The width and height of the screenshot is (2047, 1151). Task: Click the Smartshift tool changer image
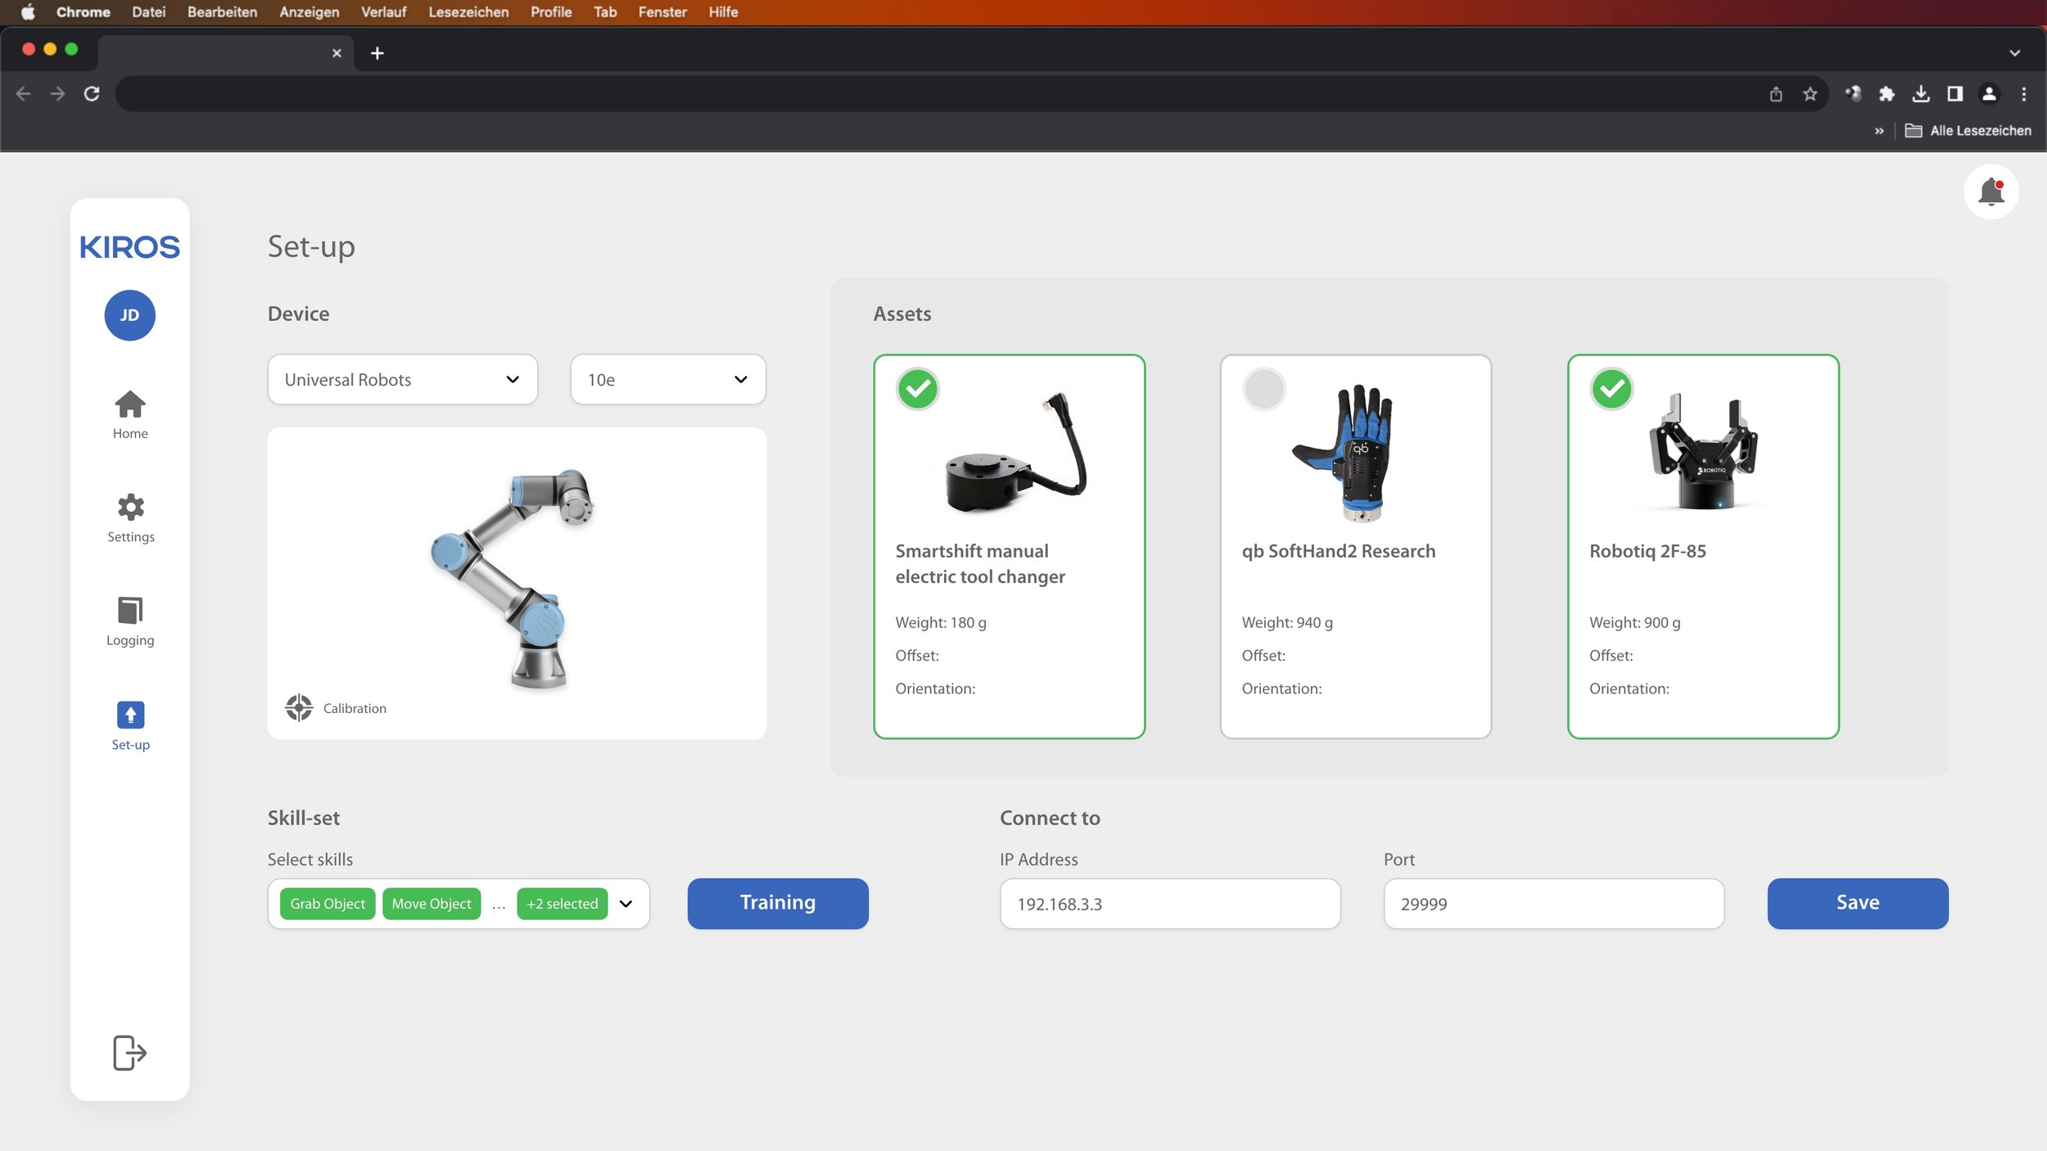[x=1015, y=453]
